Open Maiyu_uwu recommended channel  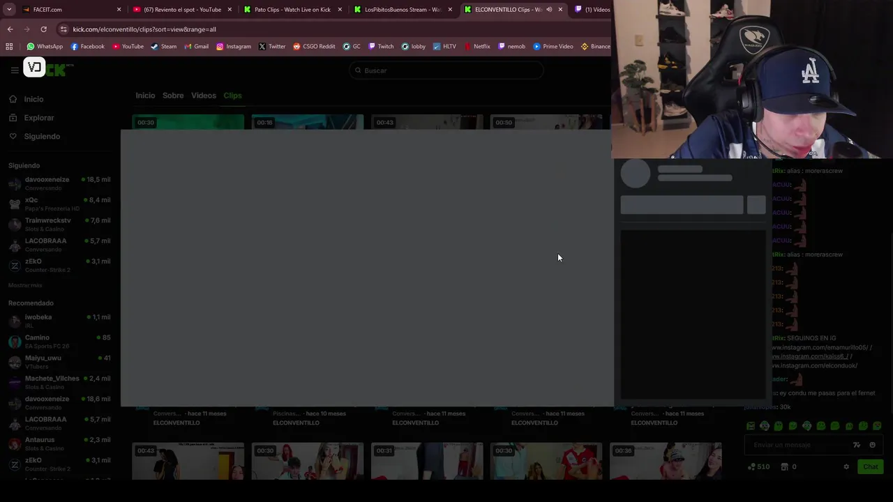coord(60,361)
